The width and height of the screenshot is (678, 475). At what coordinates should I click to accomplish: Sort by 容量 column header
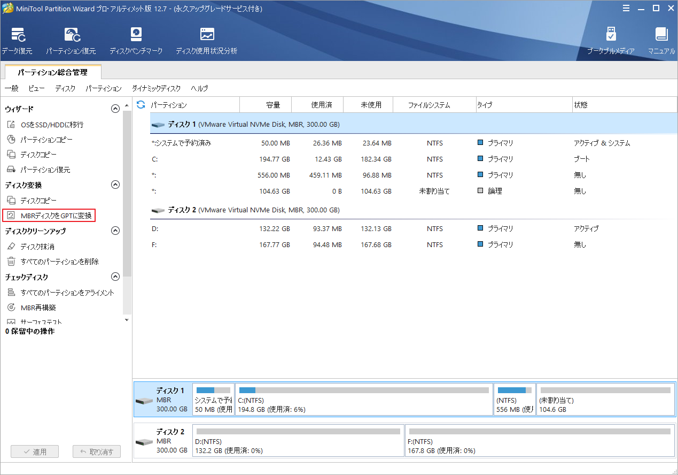point(265,105)
